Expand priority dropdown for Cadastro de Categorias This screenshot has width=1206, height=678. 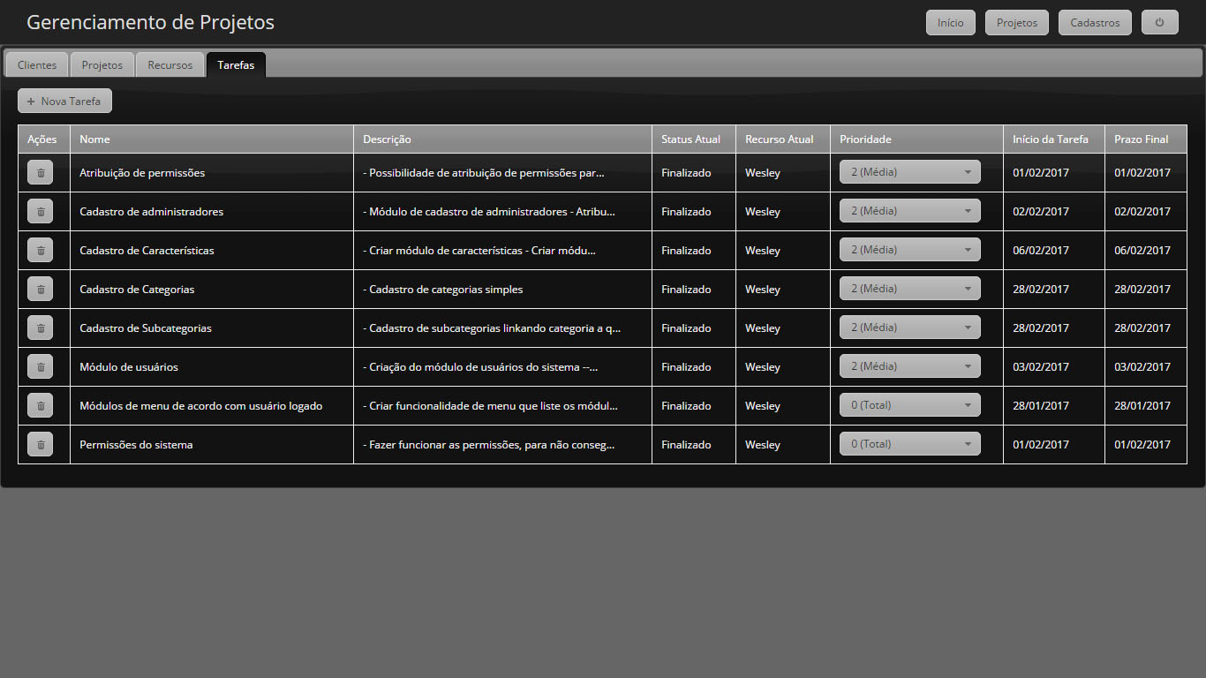pyautogui.click(x=909, y=289)
